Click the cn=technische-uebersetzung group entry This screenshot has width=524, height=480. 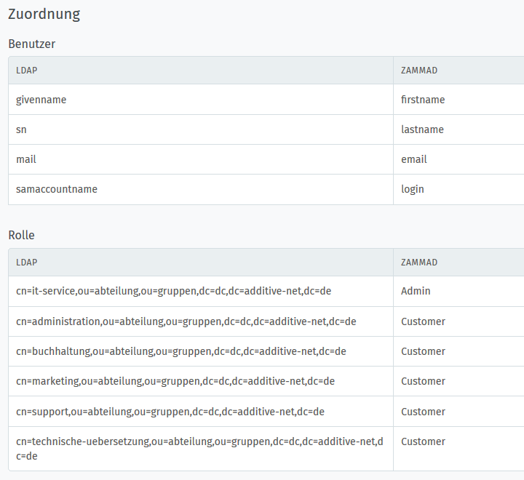tap(201, 449)
